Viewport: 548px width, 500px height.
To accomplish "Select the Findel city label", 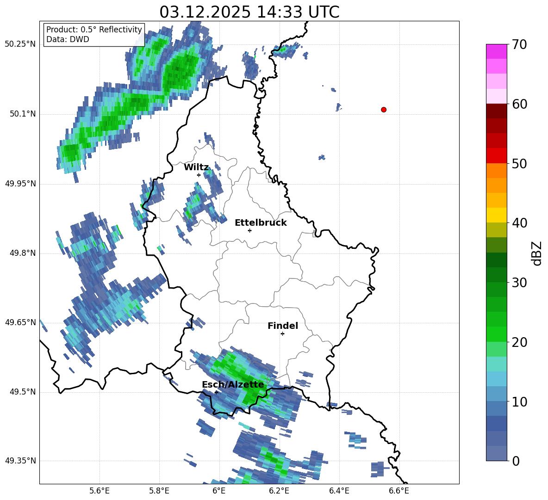I will click(283, 326).
